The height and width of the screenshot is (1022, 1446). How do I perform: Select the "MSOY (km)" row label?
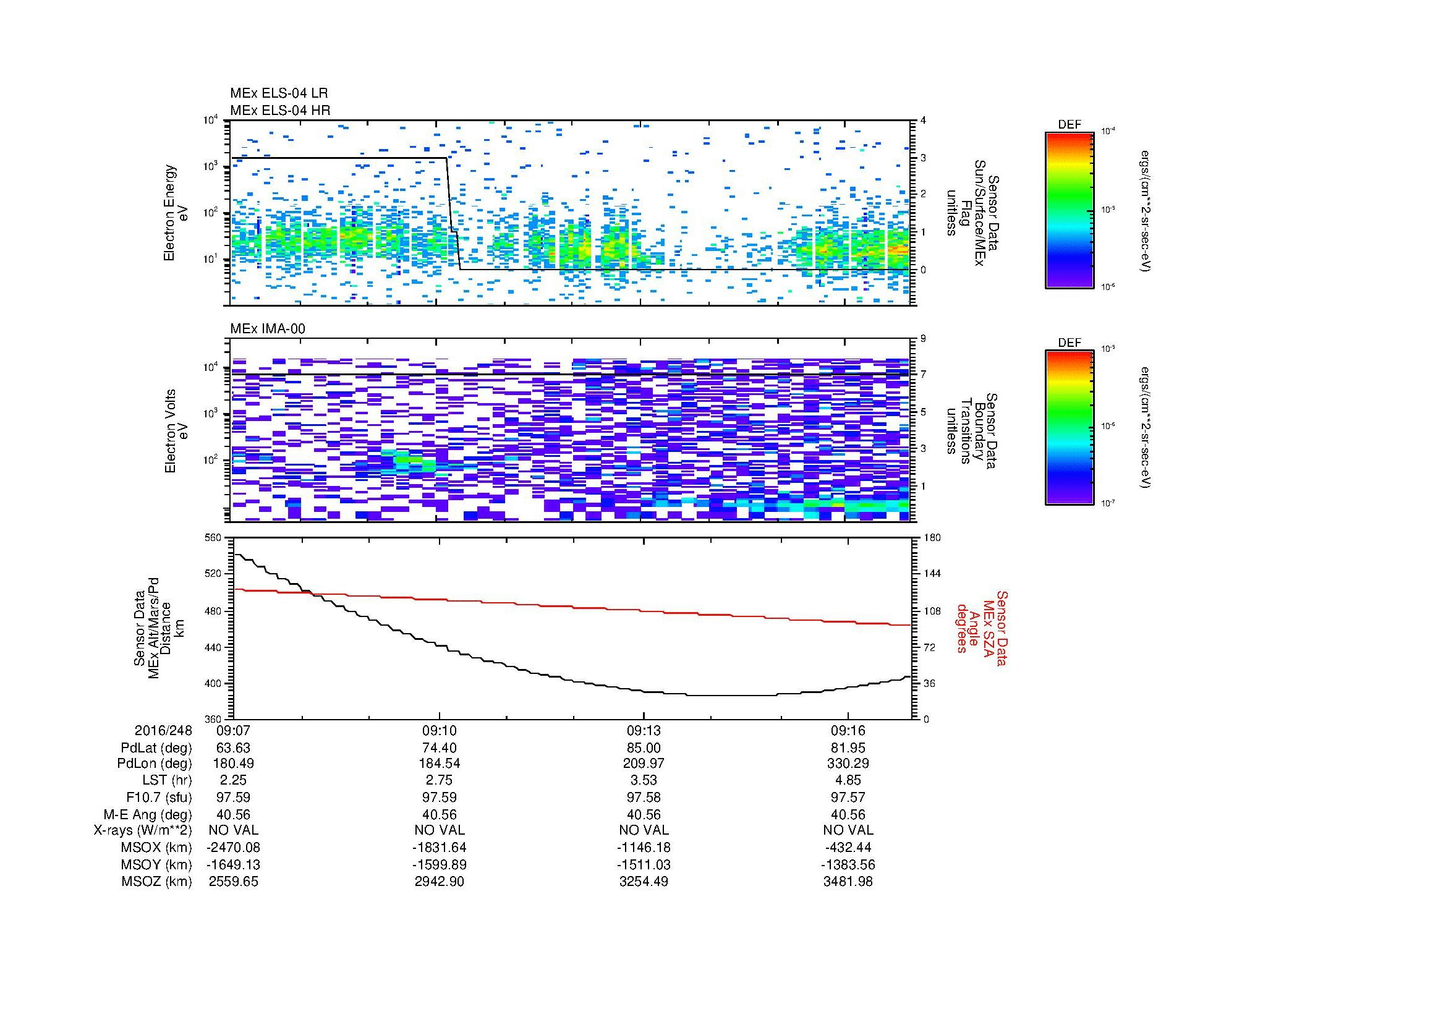[156, 864]
